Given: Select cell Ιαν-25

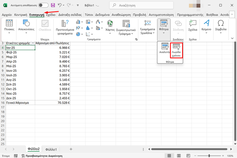Looking at the screenshot, I should click(20, 48).
